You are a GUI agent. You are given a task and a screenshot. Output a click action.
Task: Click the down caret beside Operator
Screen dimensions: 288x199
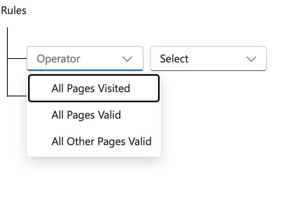tap(127, 59)
